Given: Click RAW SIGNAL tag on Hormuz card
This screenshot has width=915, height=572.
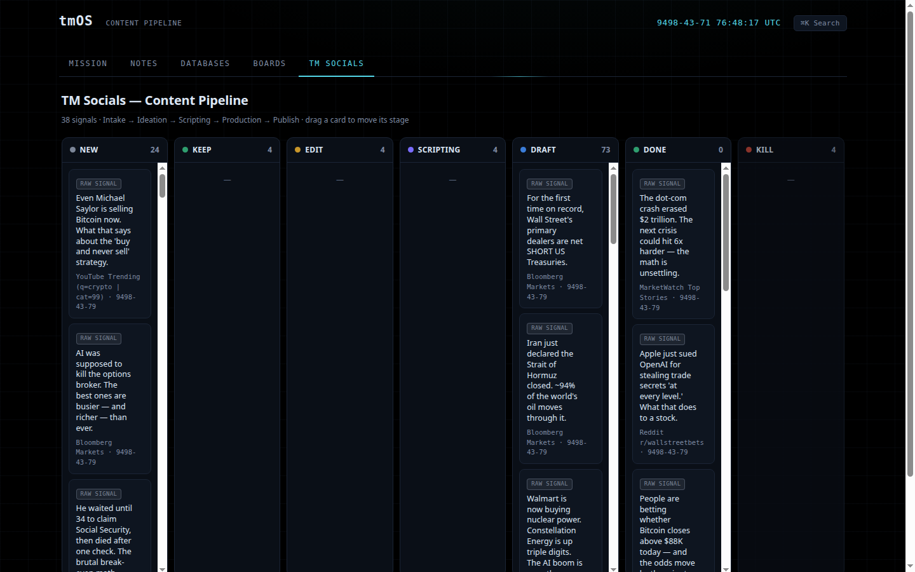Looking at the screenshot, I should [550, 328].
